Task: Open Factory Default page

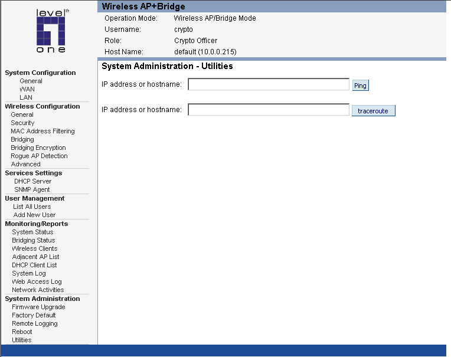Action: 34,316
